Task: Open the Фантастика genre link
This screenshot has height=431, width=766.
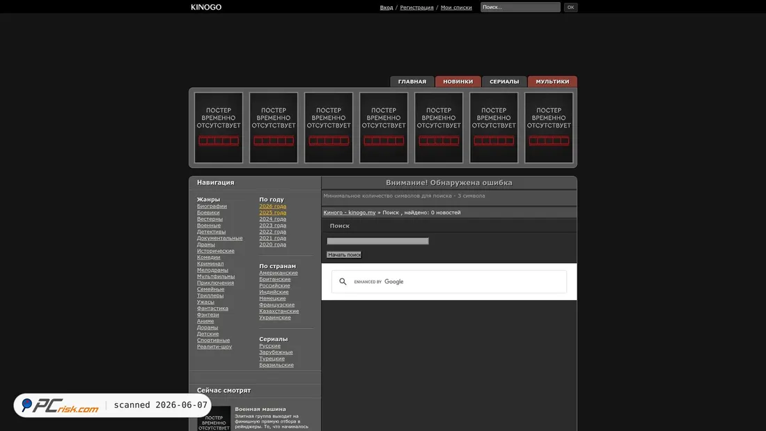Action: point(212,308)
